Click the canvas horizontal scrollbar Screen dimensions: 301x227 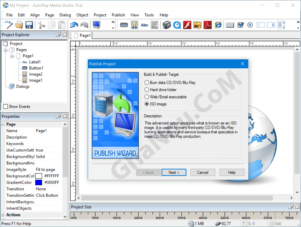(x=177, y=198)
